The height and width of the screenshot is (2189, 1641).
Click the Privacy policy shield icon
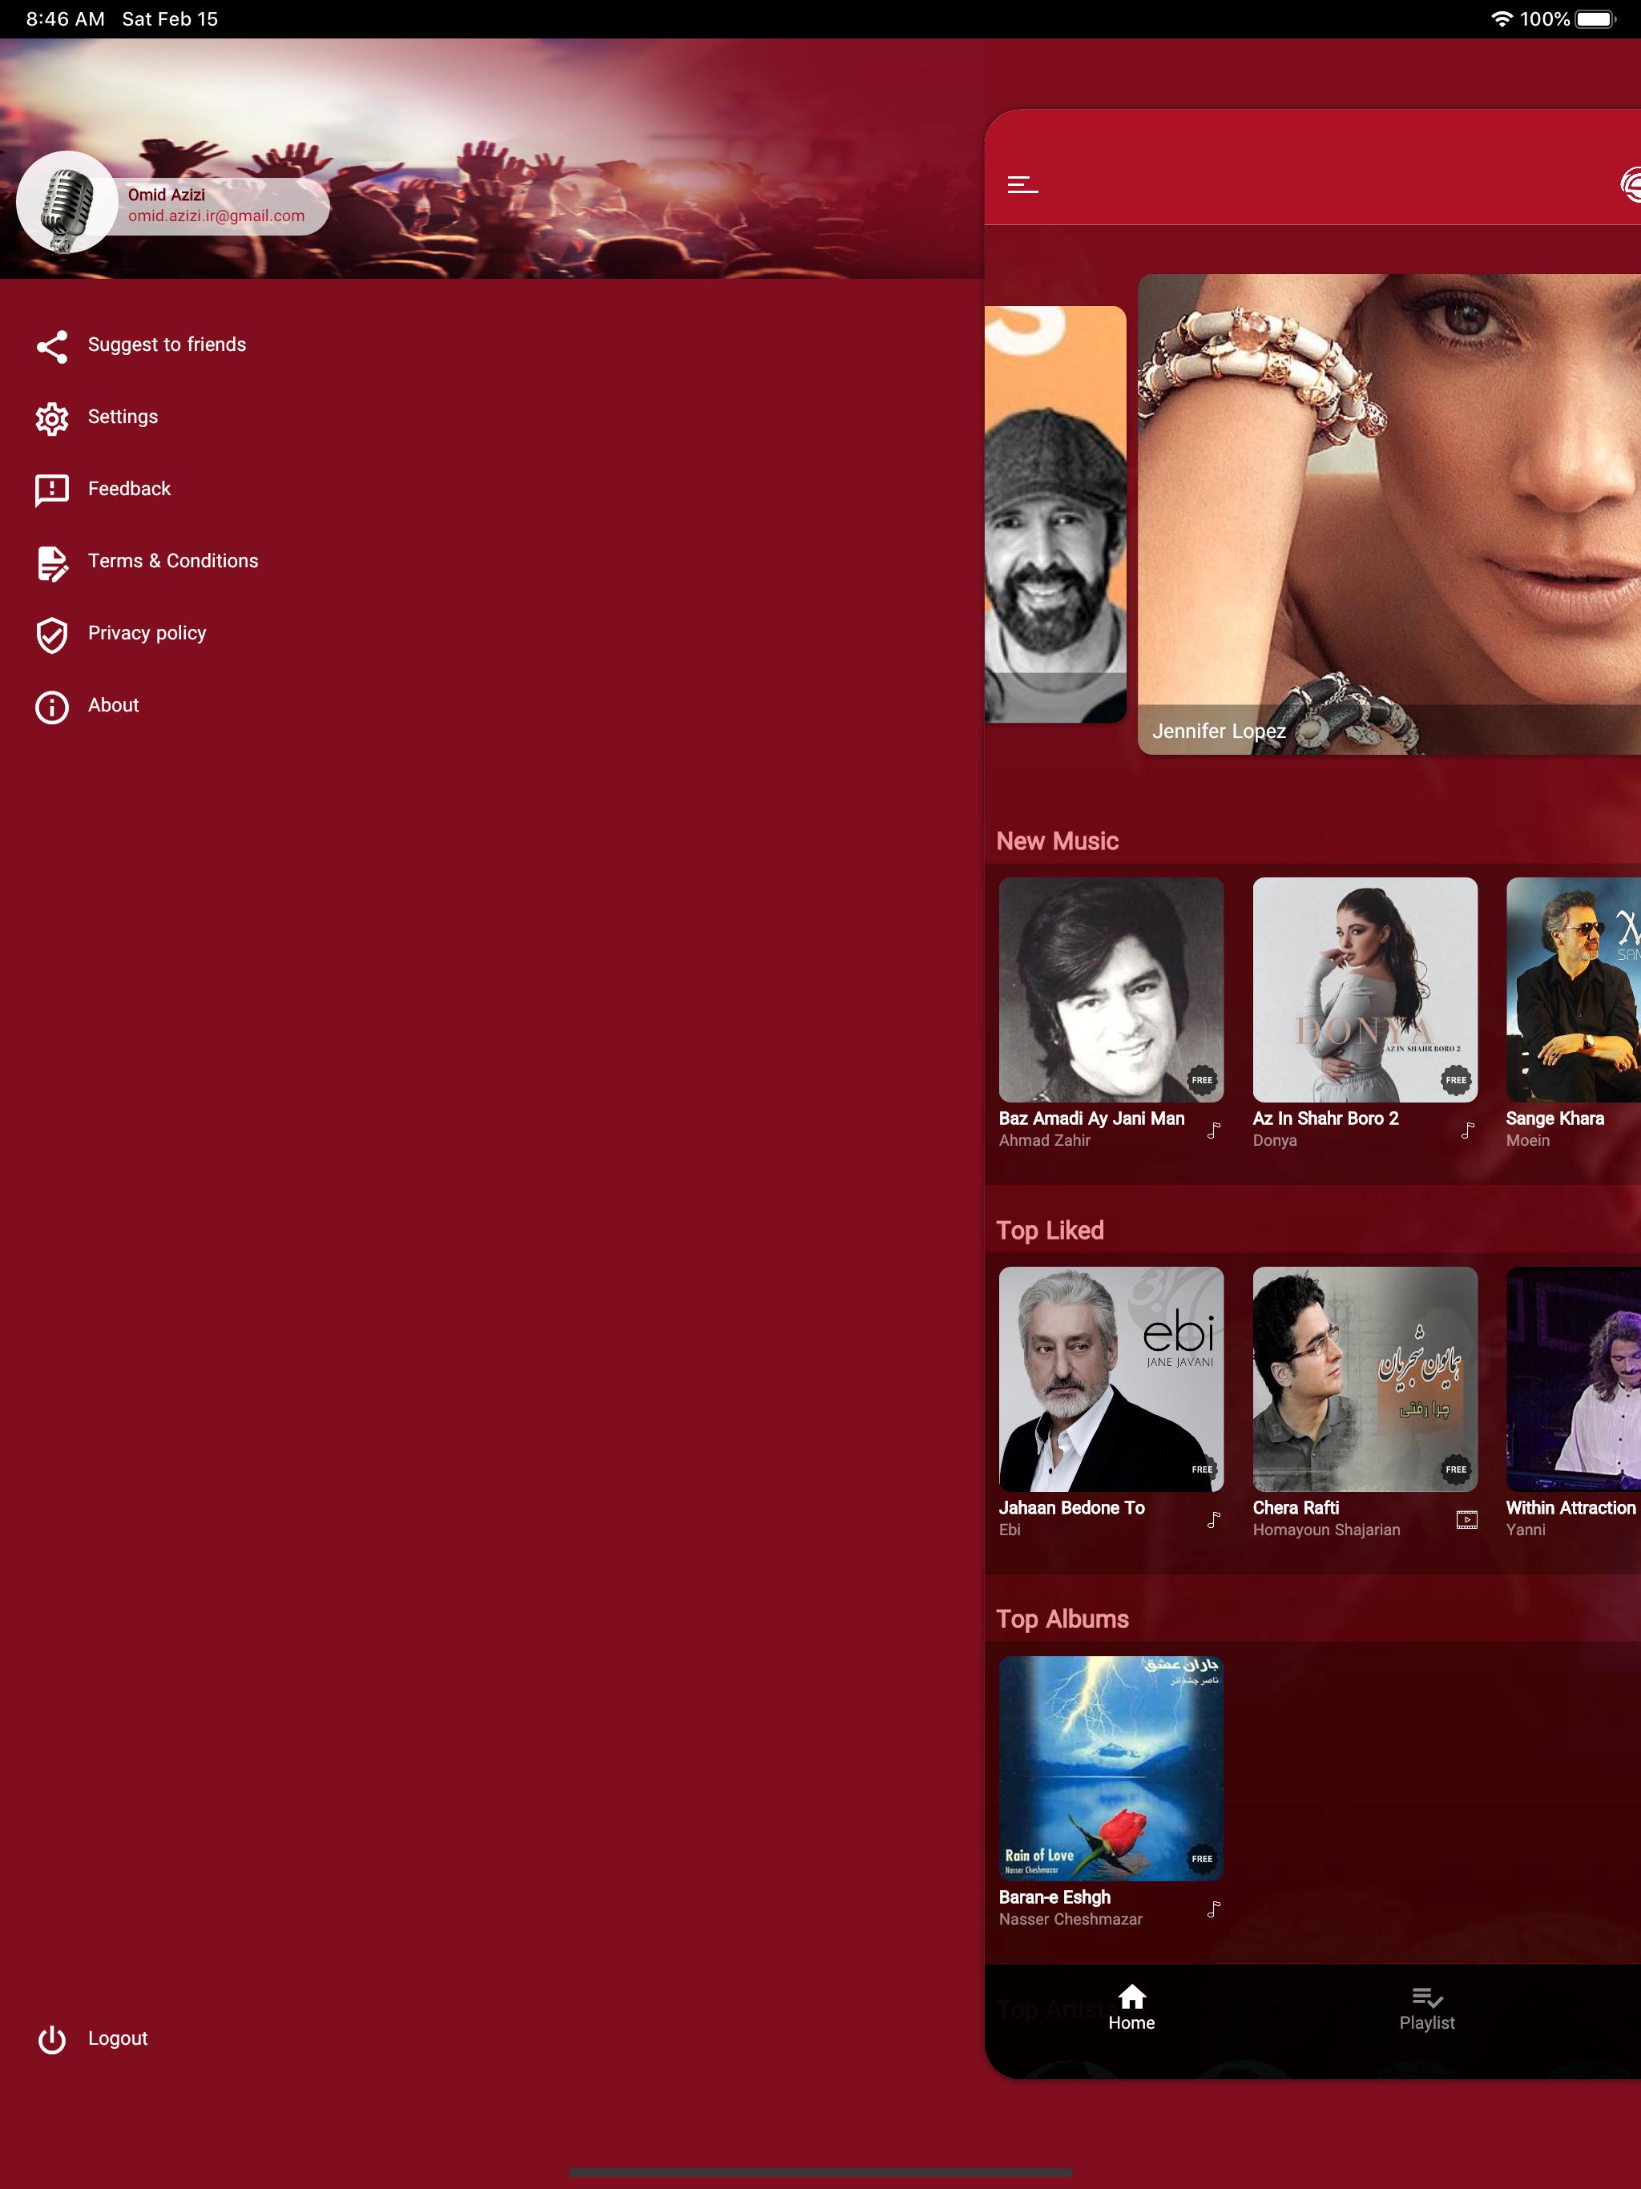coord(51,635)
